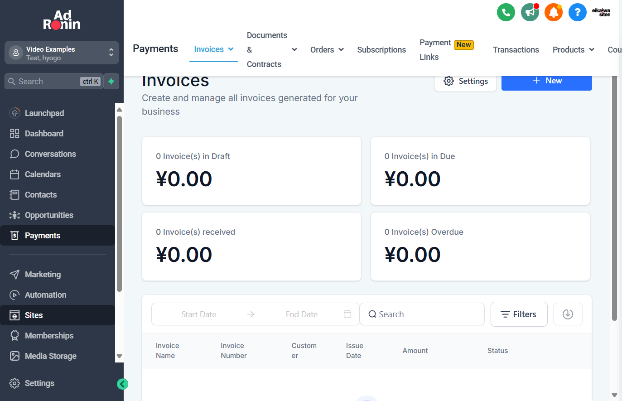Click the download invoices icon
The width and height of the screenshot is (622, 401).
tap(568, 314)
